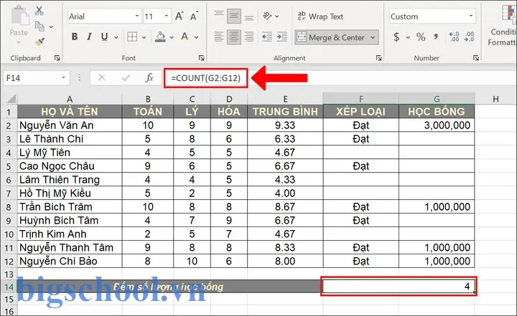Open Number dialog launcher
Screen dimensions: 517x316
tap(476, 58)
